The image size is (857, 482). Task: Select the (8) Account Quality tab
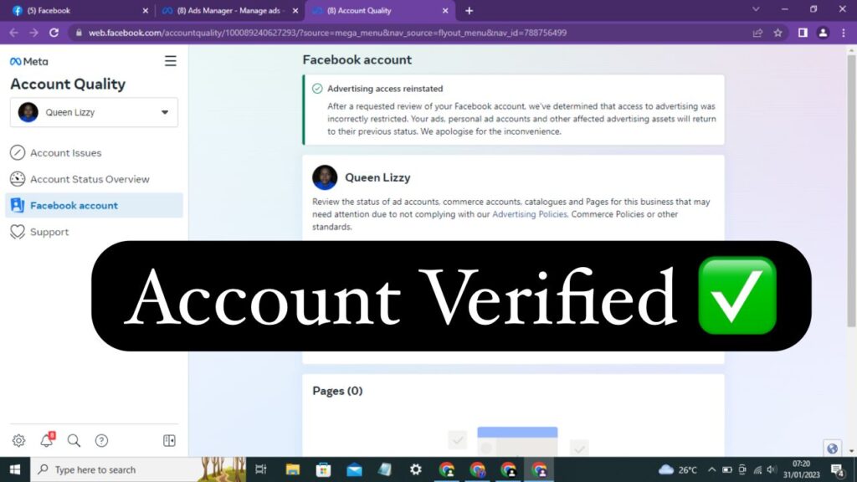380,10
